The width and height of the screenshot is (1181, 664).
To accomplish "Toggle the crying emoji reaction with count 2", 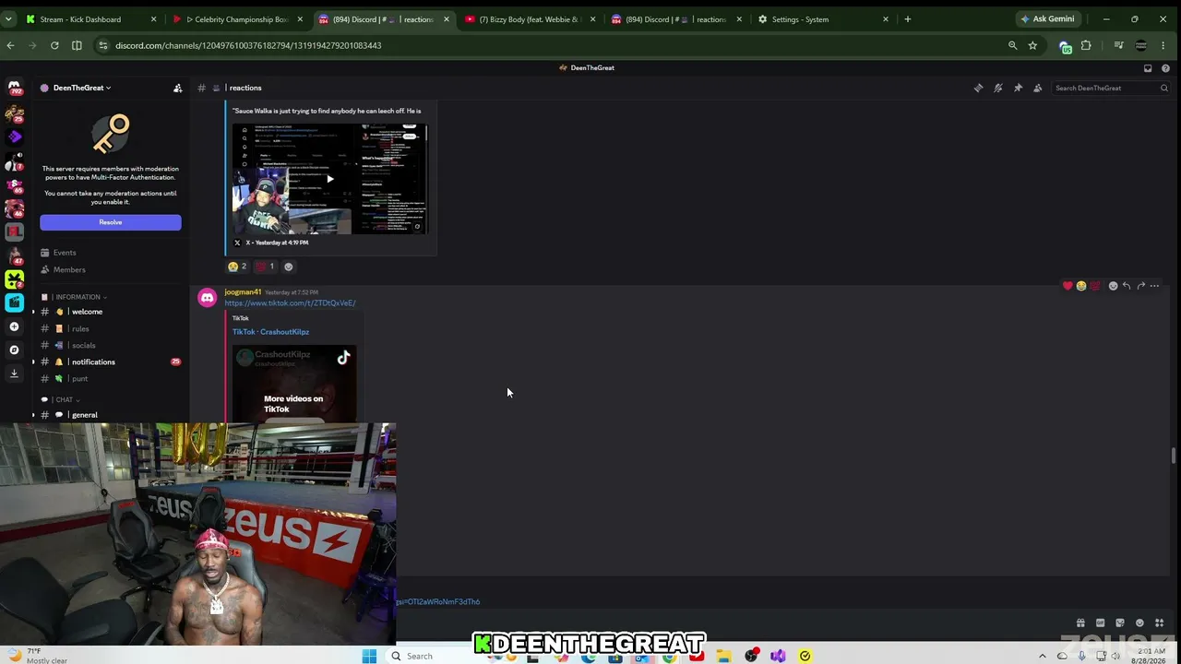I will 237,267.
